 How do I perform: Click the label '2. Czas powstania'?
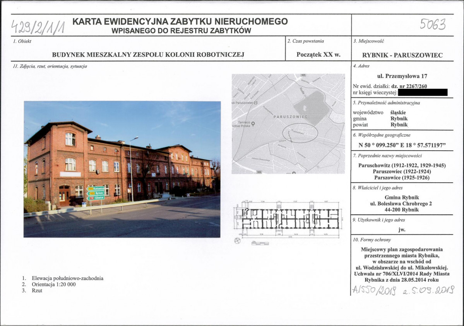pos(306,41)
